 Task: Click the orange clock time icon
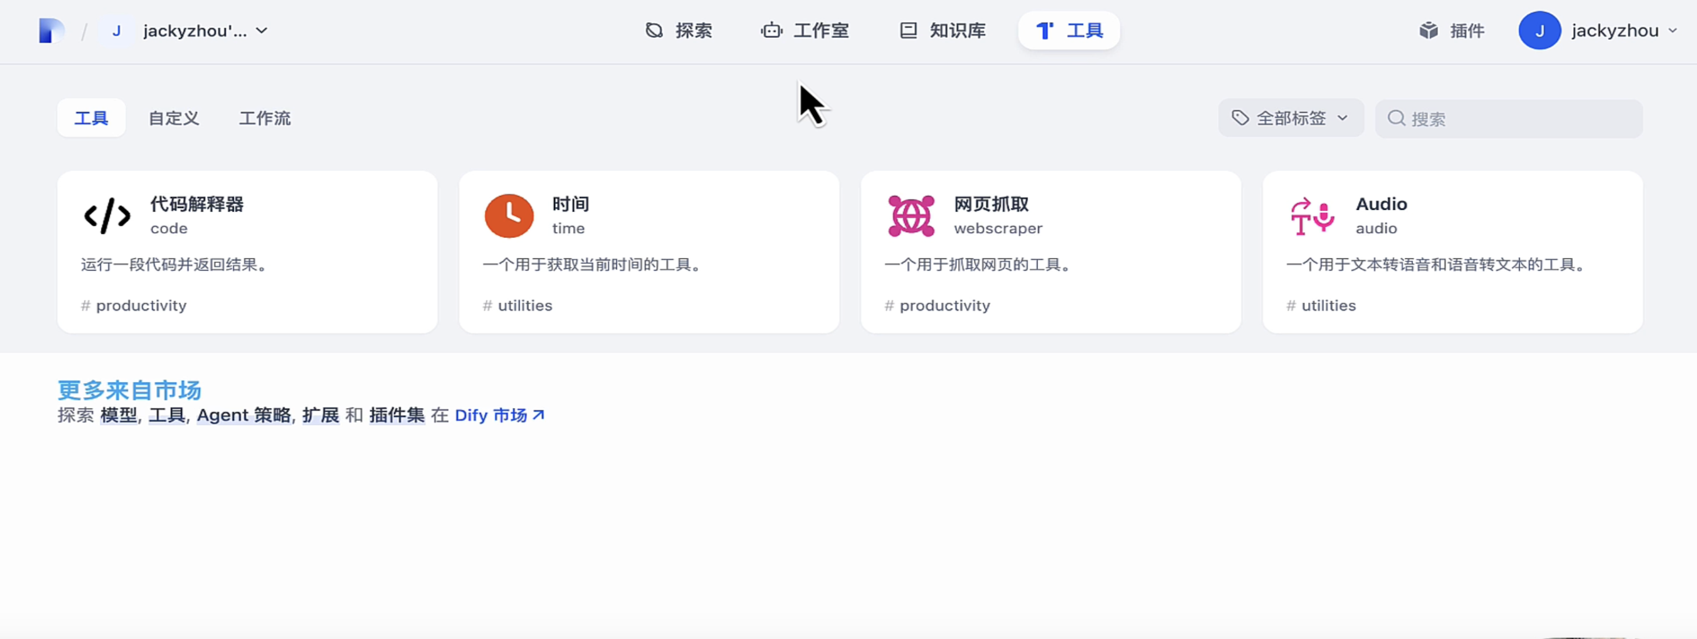[509, 215]
